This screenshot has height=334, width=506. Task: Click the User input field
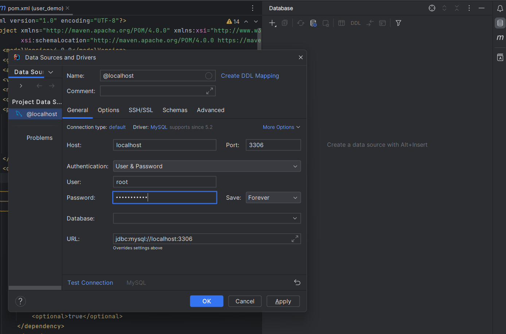point(165,182)
